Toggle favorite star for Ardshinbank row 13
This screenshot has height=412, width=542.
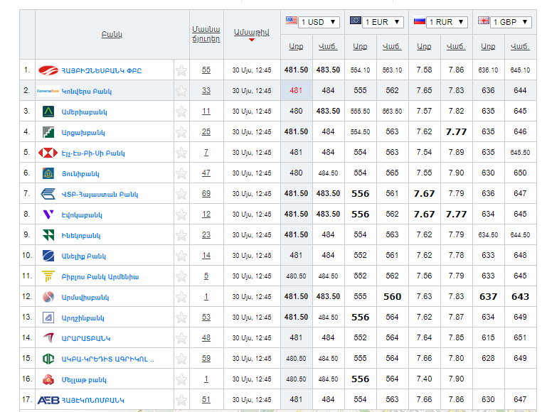181,318
